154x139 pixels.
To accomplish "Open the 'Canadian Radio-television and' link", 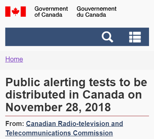I will tap(74, 124).
